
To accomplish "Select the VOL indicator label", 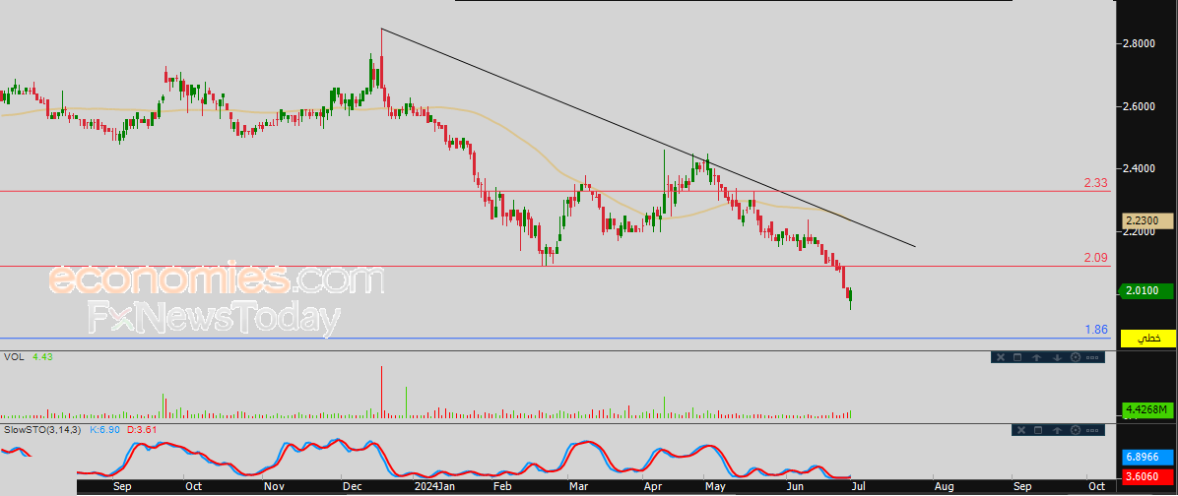I will pyautogui.click(x=14, y=357).
